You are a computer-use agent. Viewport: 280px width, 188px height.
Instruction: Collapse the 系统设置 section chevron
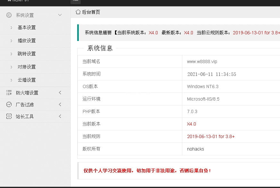(x=60, y=15)
